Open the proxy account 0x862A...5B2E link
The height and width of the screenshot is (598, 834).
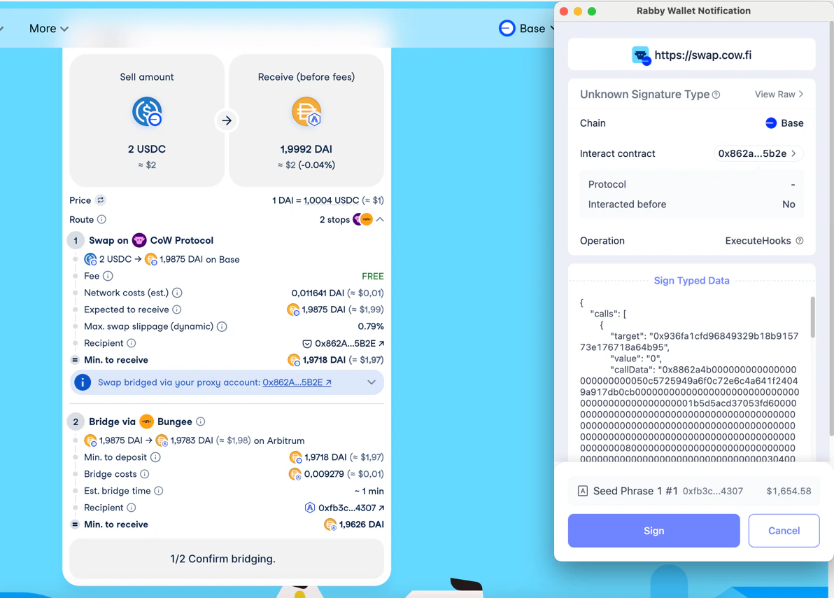tap(297, 382)
